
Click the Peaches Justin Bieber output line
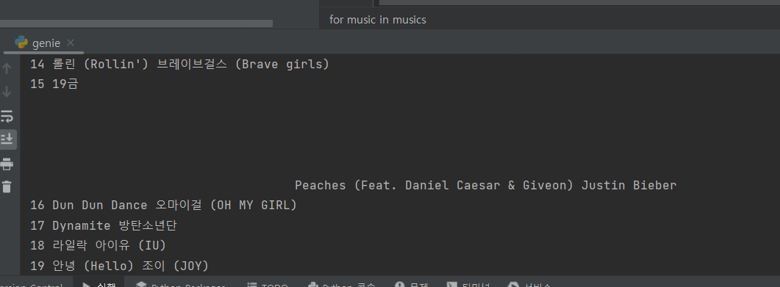pos(485,185)
